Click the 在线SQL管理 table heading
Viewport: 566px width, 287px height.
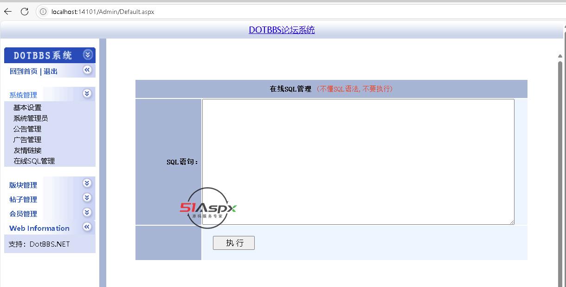click(x=290, y=89)
